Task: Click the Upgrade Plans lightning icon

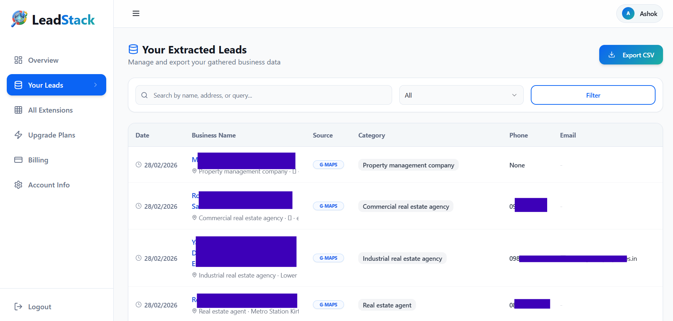Action: tap(18, 135)
